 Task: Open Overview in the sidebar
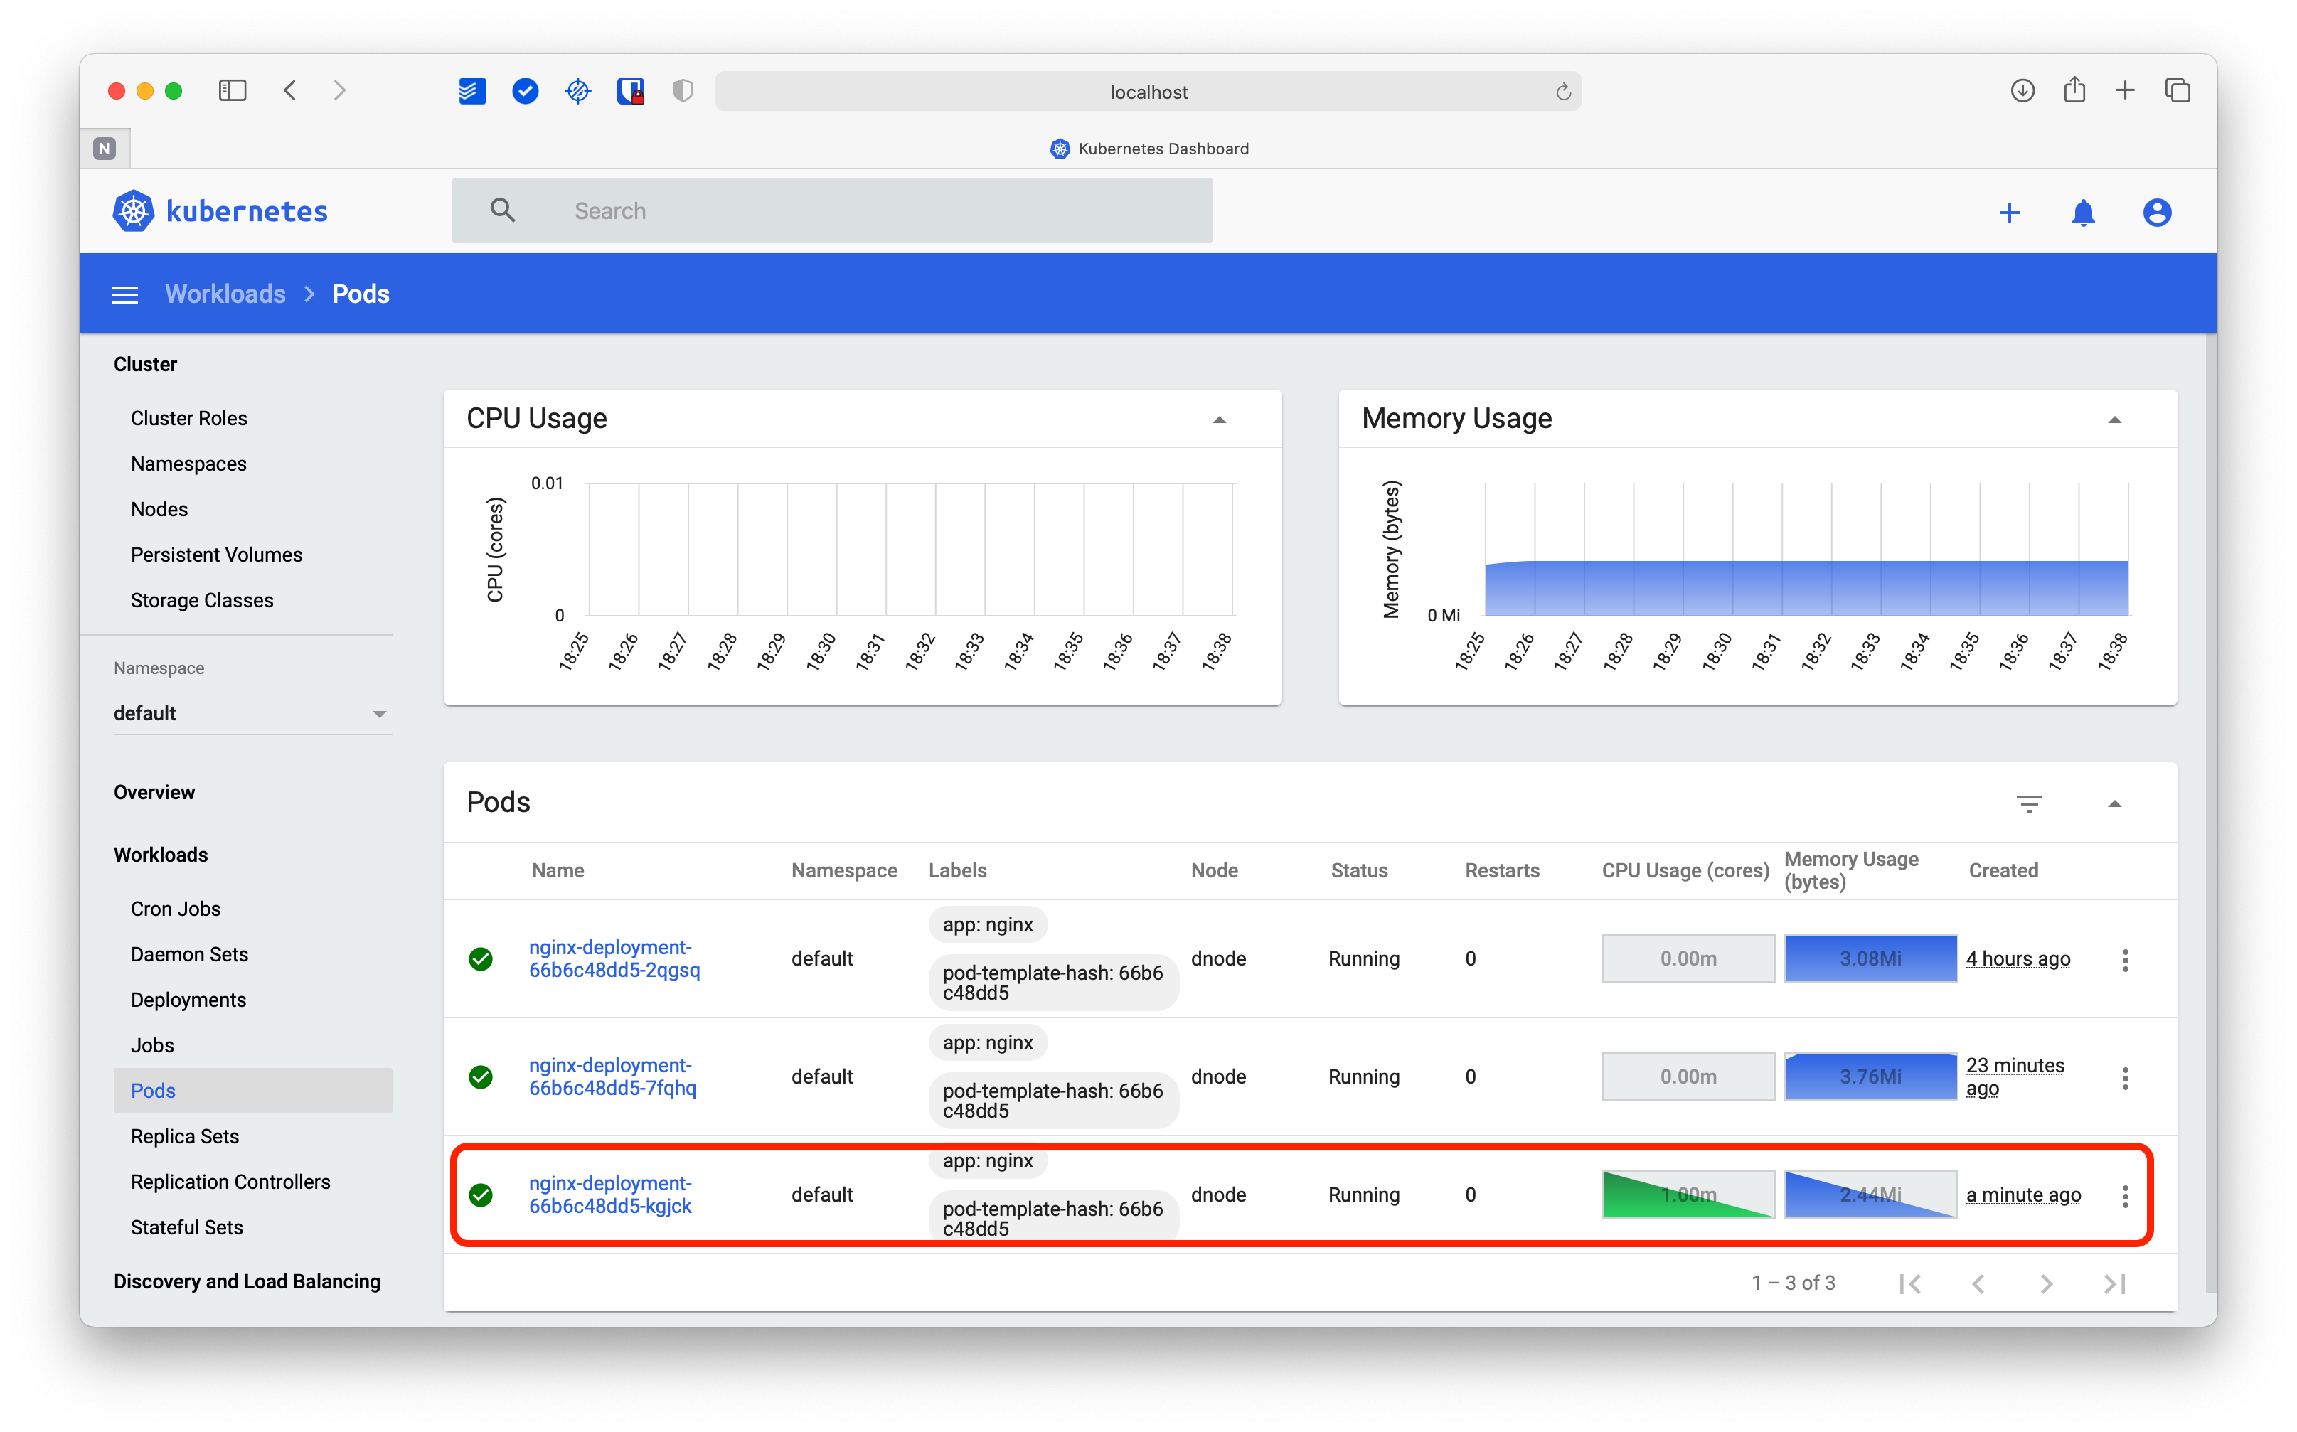154,793
